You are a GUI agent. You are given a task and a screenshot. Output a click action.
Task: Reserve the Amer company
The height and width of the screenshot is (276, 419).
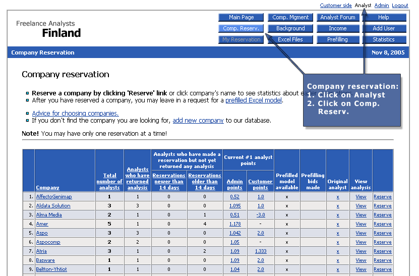coord(383,224)
